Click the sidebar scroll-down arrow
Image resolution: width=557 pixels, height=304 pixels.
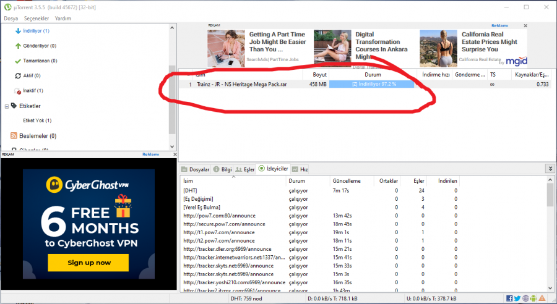pos(172,146)
